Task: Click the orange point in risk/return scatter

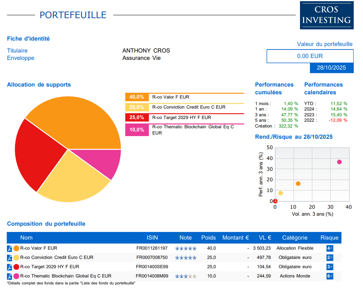Action: click(298, 184)
